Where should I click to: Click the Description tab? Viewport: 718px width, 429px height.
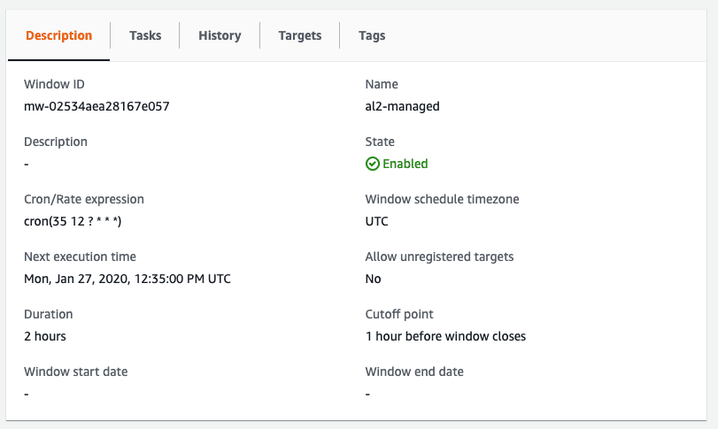pyautogui.click(x=58, y=35)
